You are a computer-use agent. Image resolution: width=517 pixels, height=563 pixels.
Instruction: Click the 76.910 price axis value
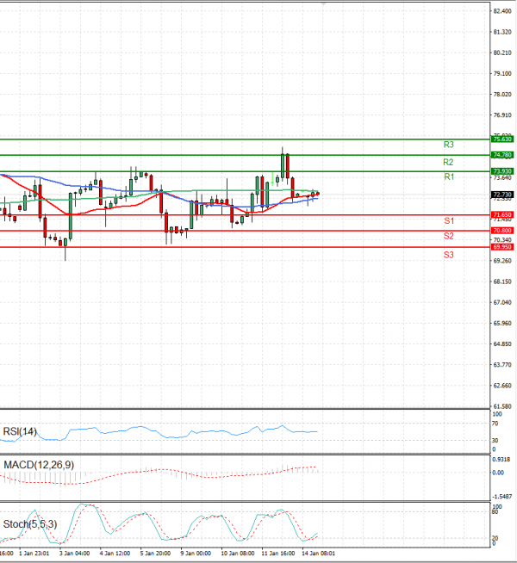click(x=502, y=115)
